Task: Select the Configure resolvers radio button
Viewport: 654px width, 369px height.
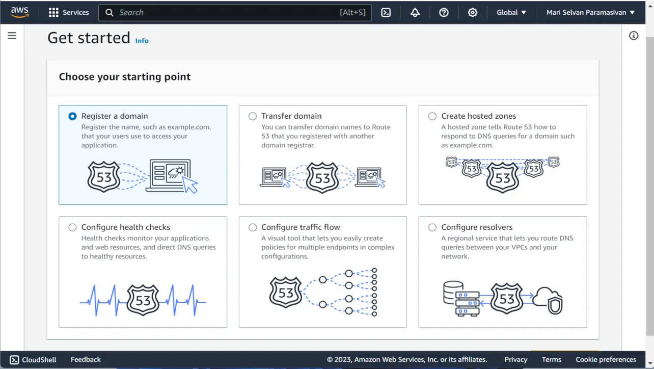Action: click(432, 227)
